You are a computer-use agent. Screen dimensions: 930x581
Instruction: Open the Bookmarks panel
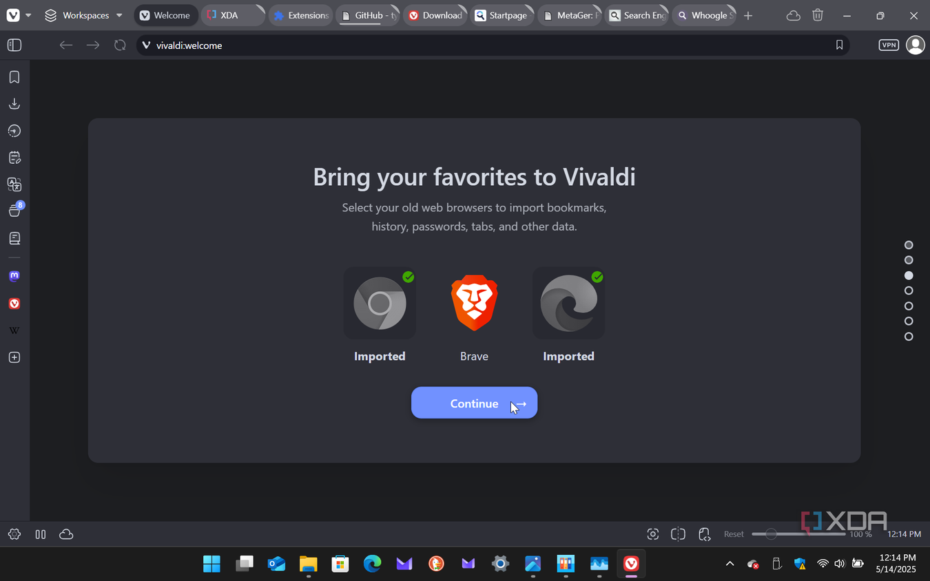click(x=14, y=77)
